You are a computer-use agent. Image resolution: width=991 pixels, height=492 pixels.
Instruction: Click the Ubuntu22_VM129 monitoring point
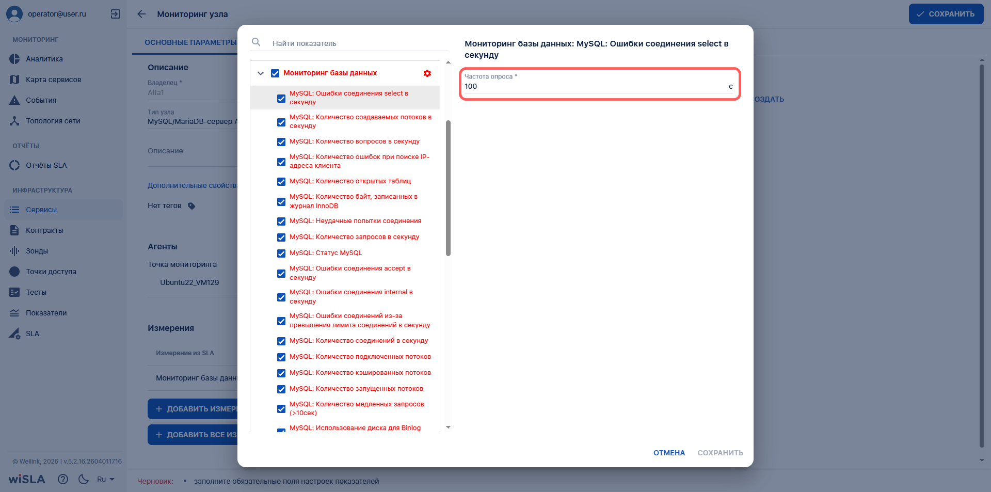(x=189, y=282)
